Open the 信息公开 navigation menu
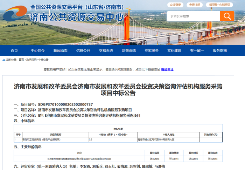The image size is (245, 170). [83, 50]
